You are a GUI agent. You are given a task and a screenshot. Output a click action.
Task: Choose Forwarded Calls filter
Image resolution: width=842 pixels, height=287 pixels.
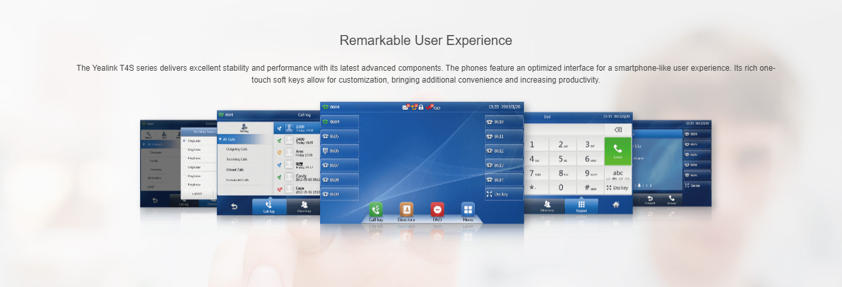point(237,180)
